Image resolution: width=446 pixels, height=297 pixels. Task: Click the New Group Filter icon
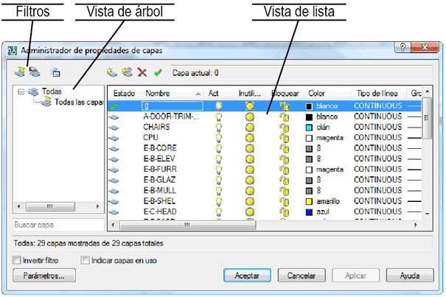[35, 72]
